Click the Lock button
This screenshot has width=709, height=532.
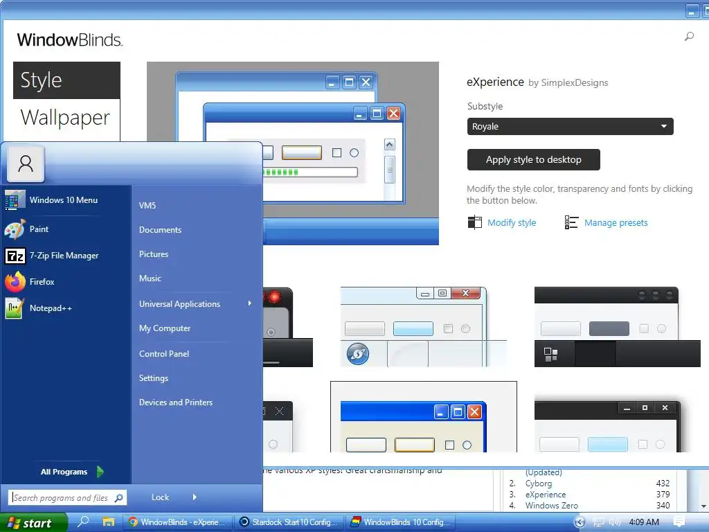tap(160, 497)
